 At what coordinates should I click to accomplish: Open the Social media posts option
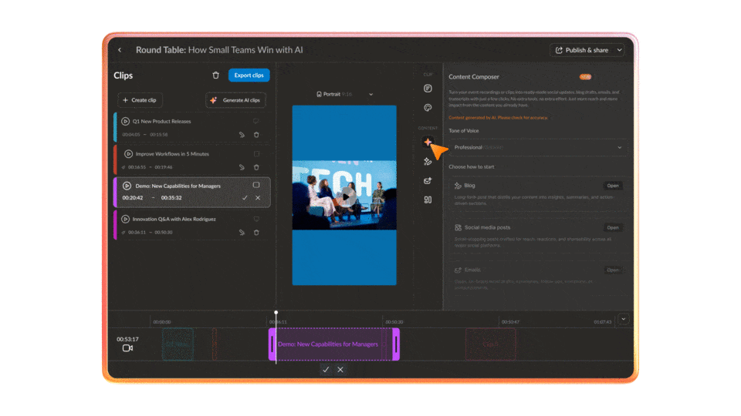pyautogui.click(x=613, y=228)
